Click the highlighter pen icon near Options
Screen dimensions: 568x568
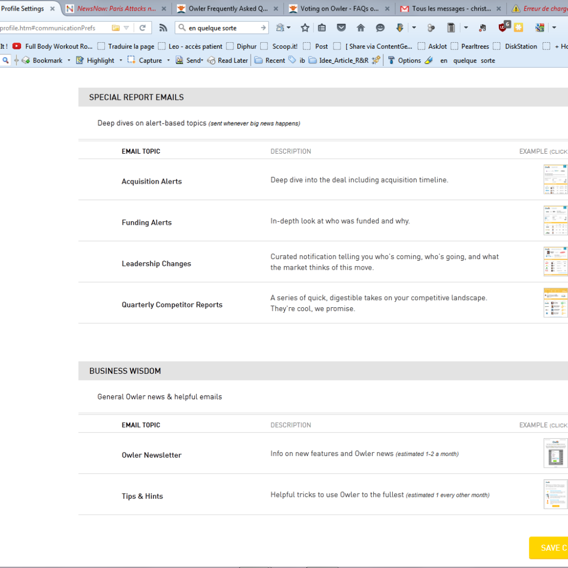pyautogui.click(x=429, y=60)
